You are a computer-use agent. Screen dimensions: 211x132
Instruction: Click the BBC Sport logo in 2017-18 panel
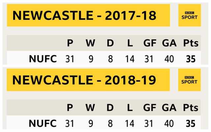189,15
